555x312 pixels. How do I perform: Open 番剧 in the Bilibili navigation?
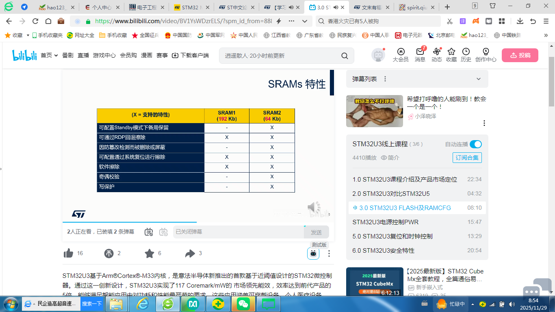pyautogui.click(x=68, y=56)
